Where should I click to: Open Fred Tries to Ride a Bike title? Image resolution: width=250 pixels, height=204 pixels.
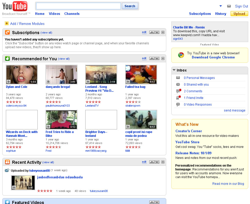click(x=59, y=134)
